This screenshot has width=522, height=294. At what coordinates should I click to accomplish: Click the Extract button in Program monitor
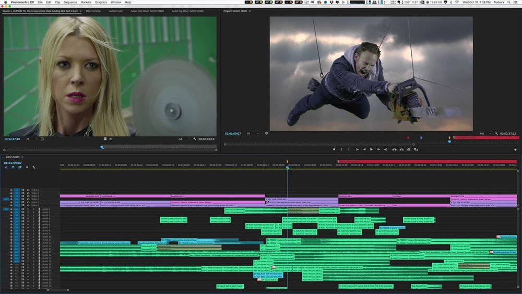pos(401,149)
